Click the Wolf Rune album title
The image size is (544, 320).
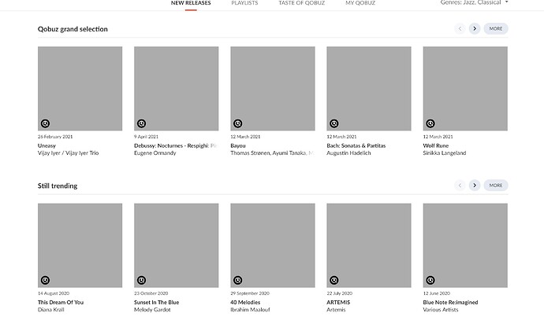pyautogui.click(x=436, y=145)
